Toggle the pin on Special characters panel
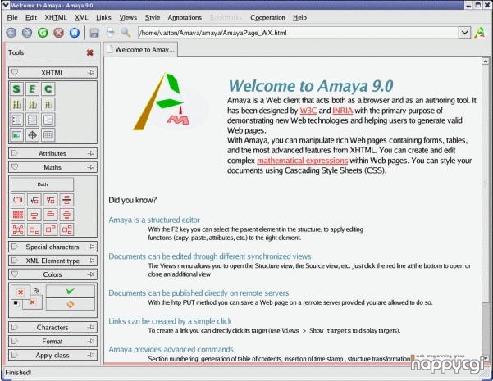Image resolution: width=493 pixels, height=381 pixels. [x=91, y=247]
